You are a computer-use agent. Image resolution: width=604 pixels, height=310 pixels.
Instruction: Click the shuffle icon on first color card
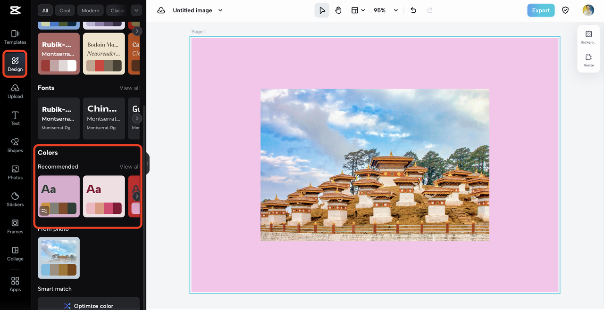(x=44, y=211)
